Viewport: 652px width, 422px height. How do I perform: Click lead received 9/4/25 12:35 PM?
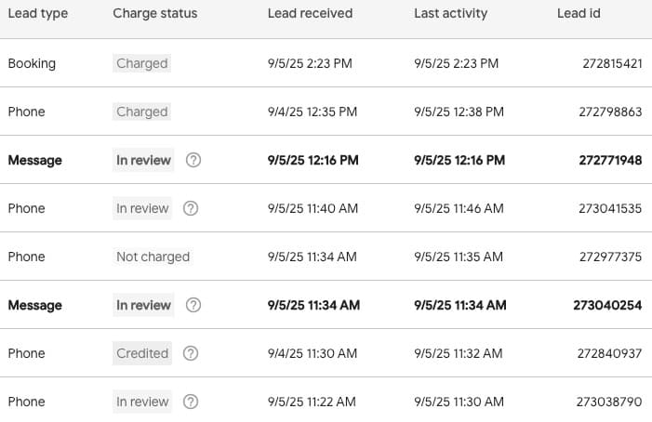click(x=313, y=112)
